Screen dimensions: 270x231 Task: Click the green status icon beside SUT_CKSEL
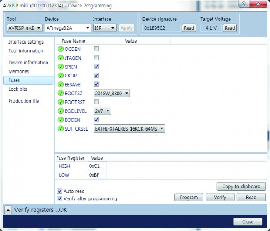coord(61,129)
